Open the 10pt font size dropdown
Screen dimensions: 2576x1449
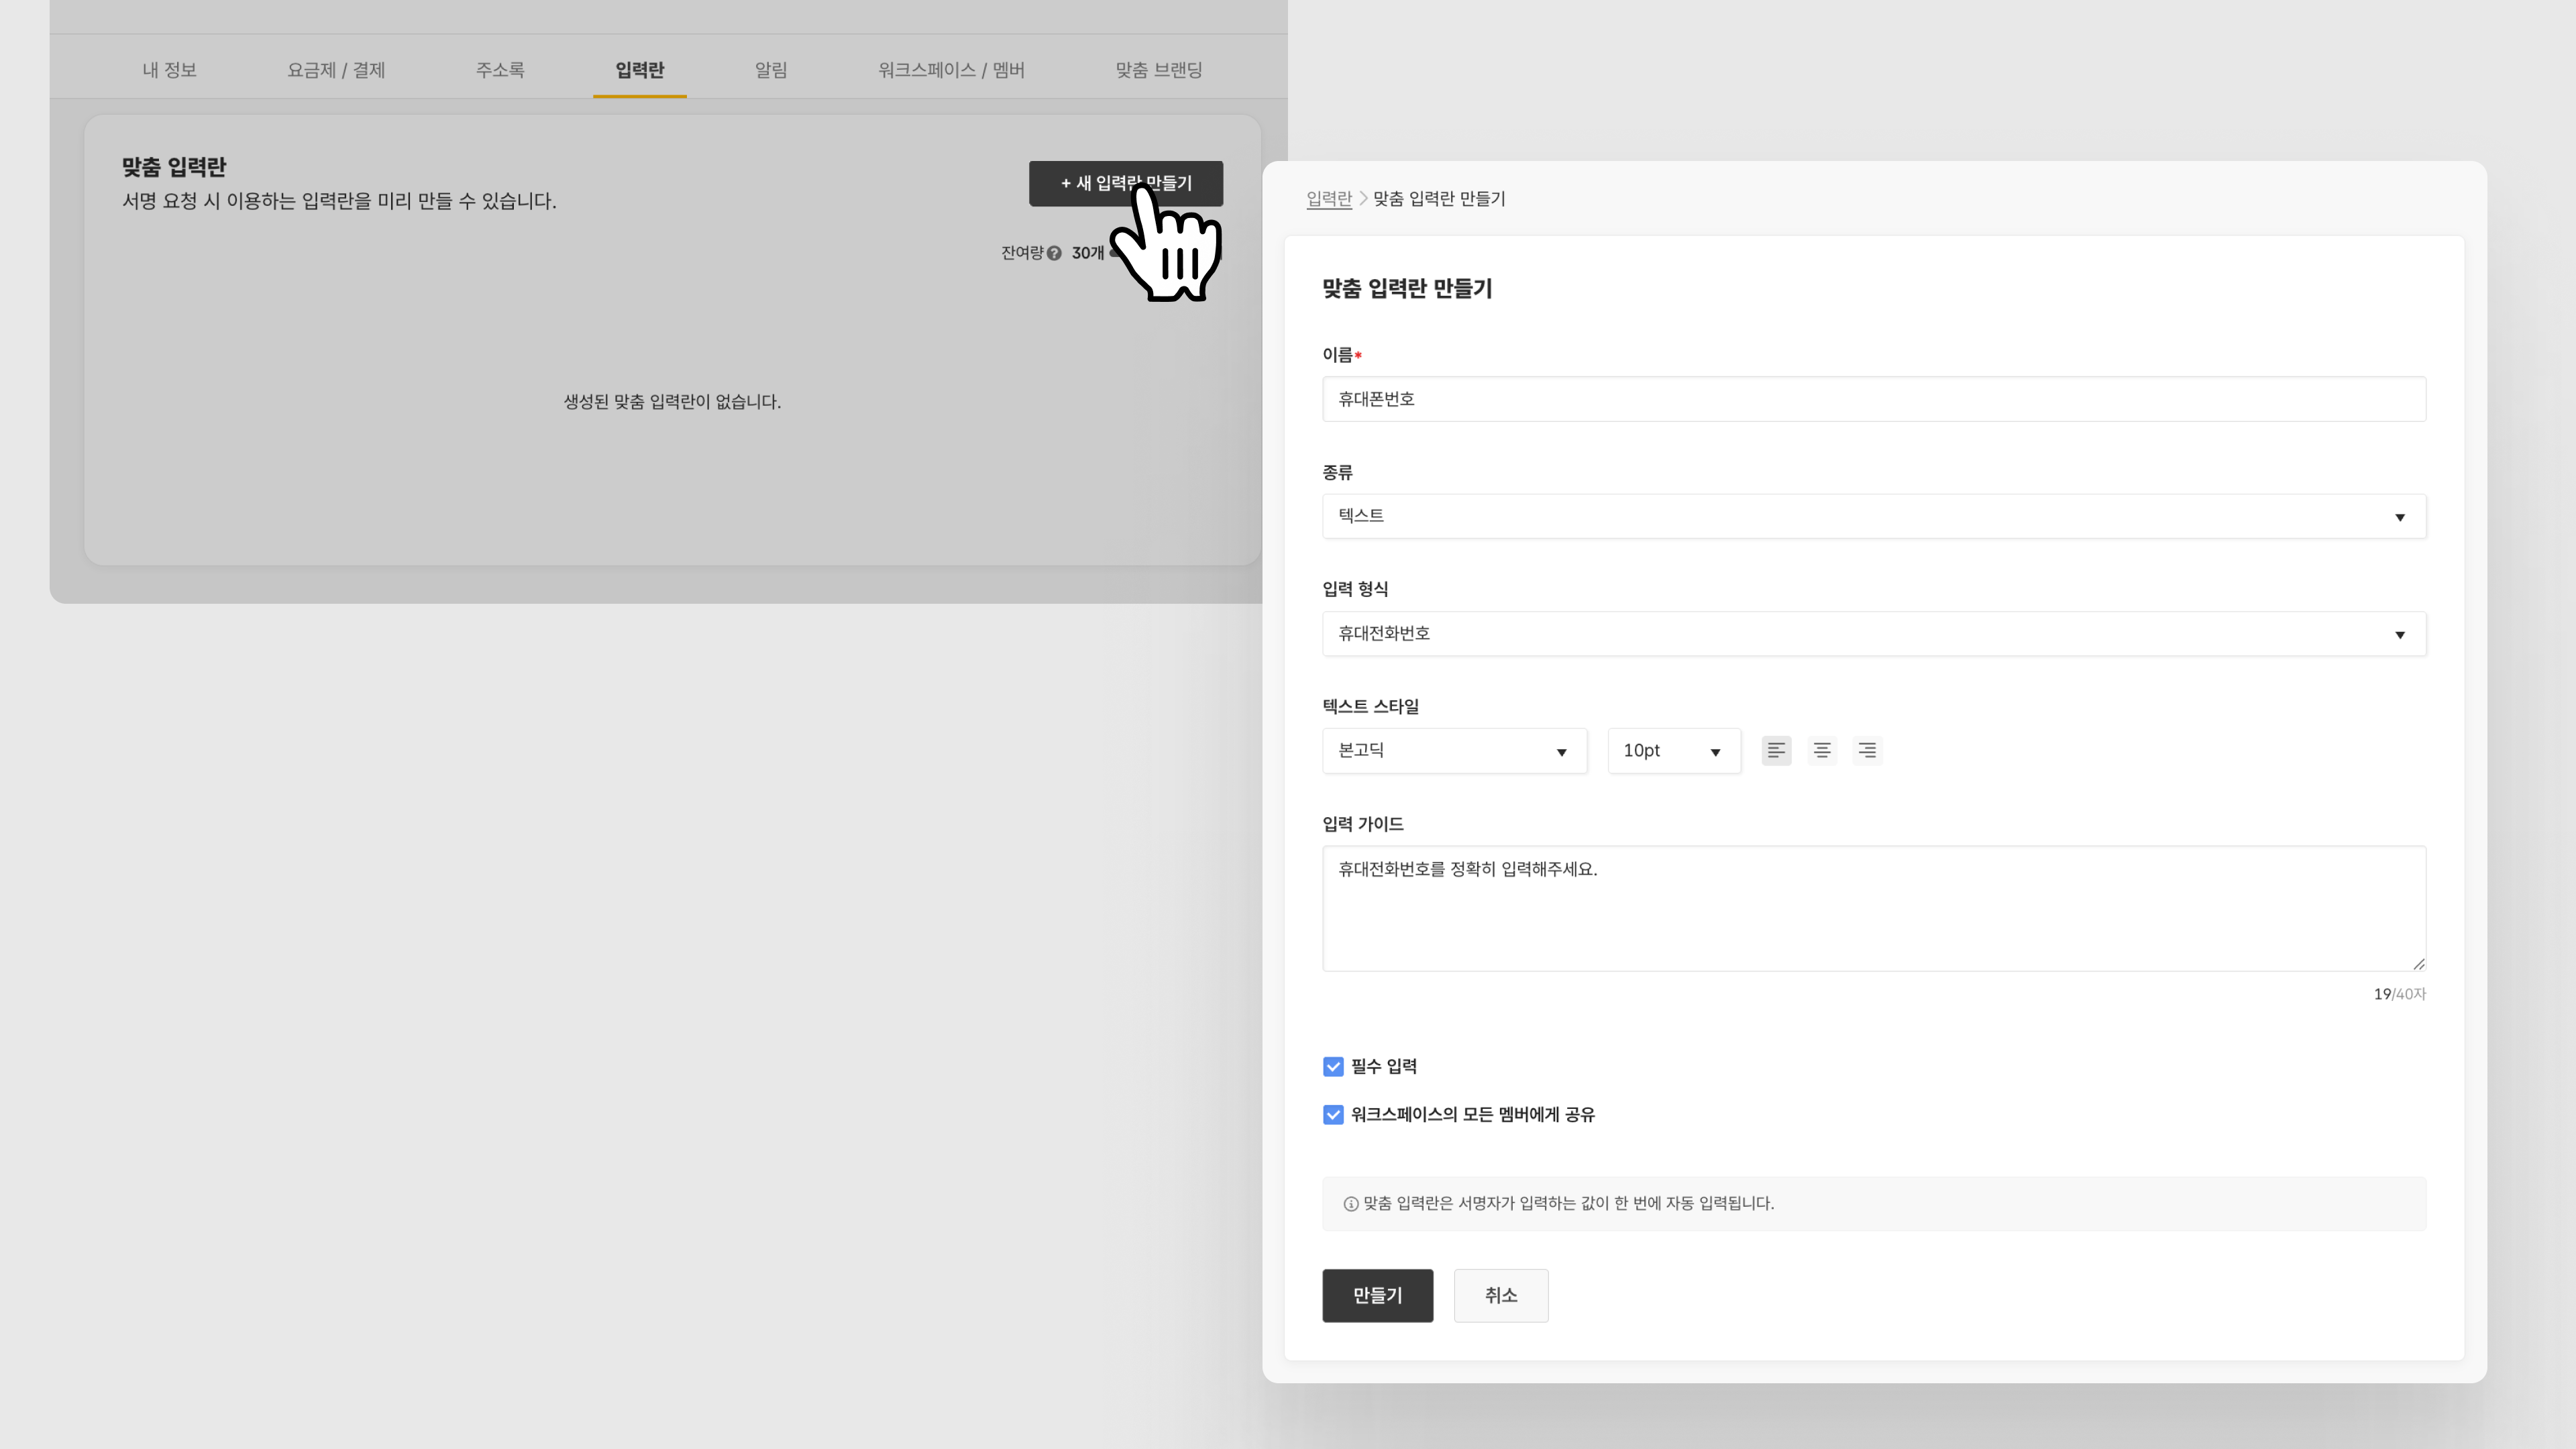click(1673, 751)
